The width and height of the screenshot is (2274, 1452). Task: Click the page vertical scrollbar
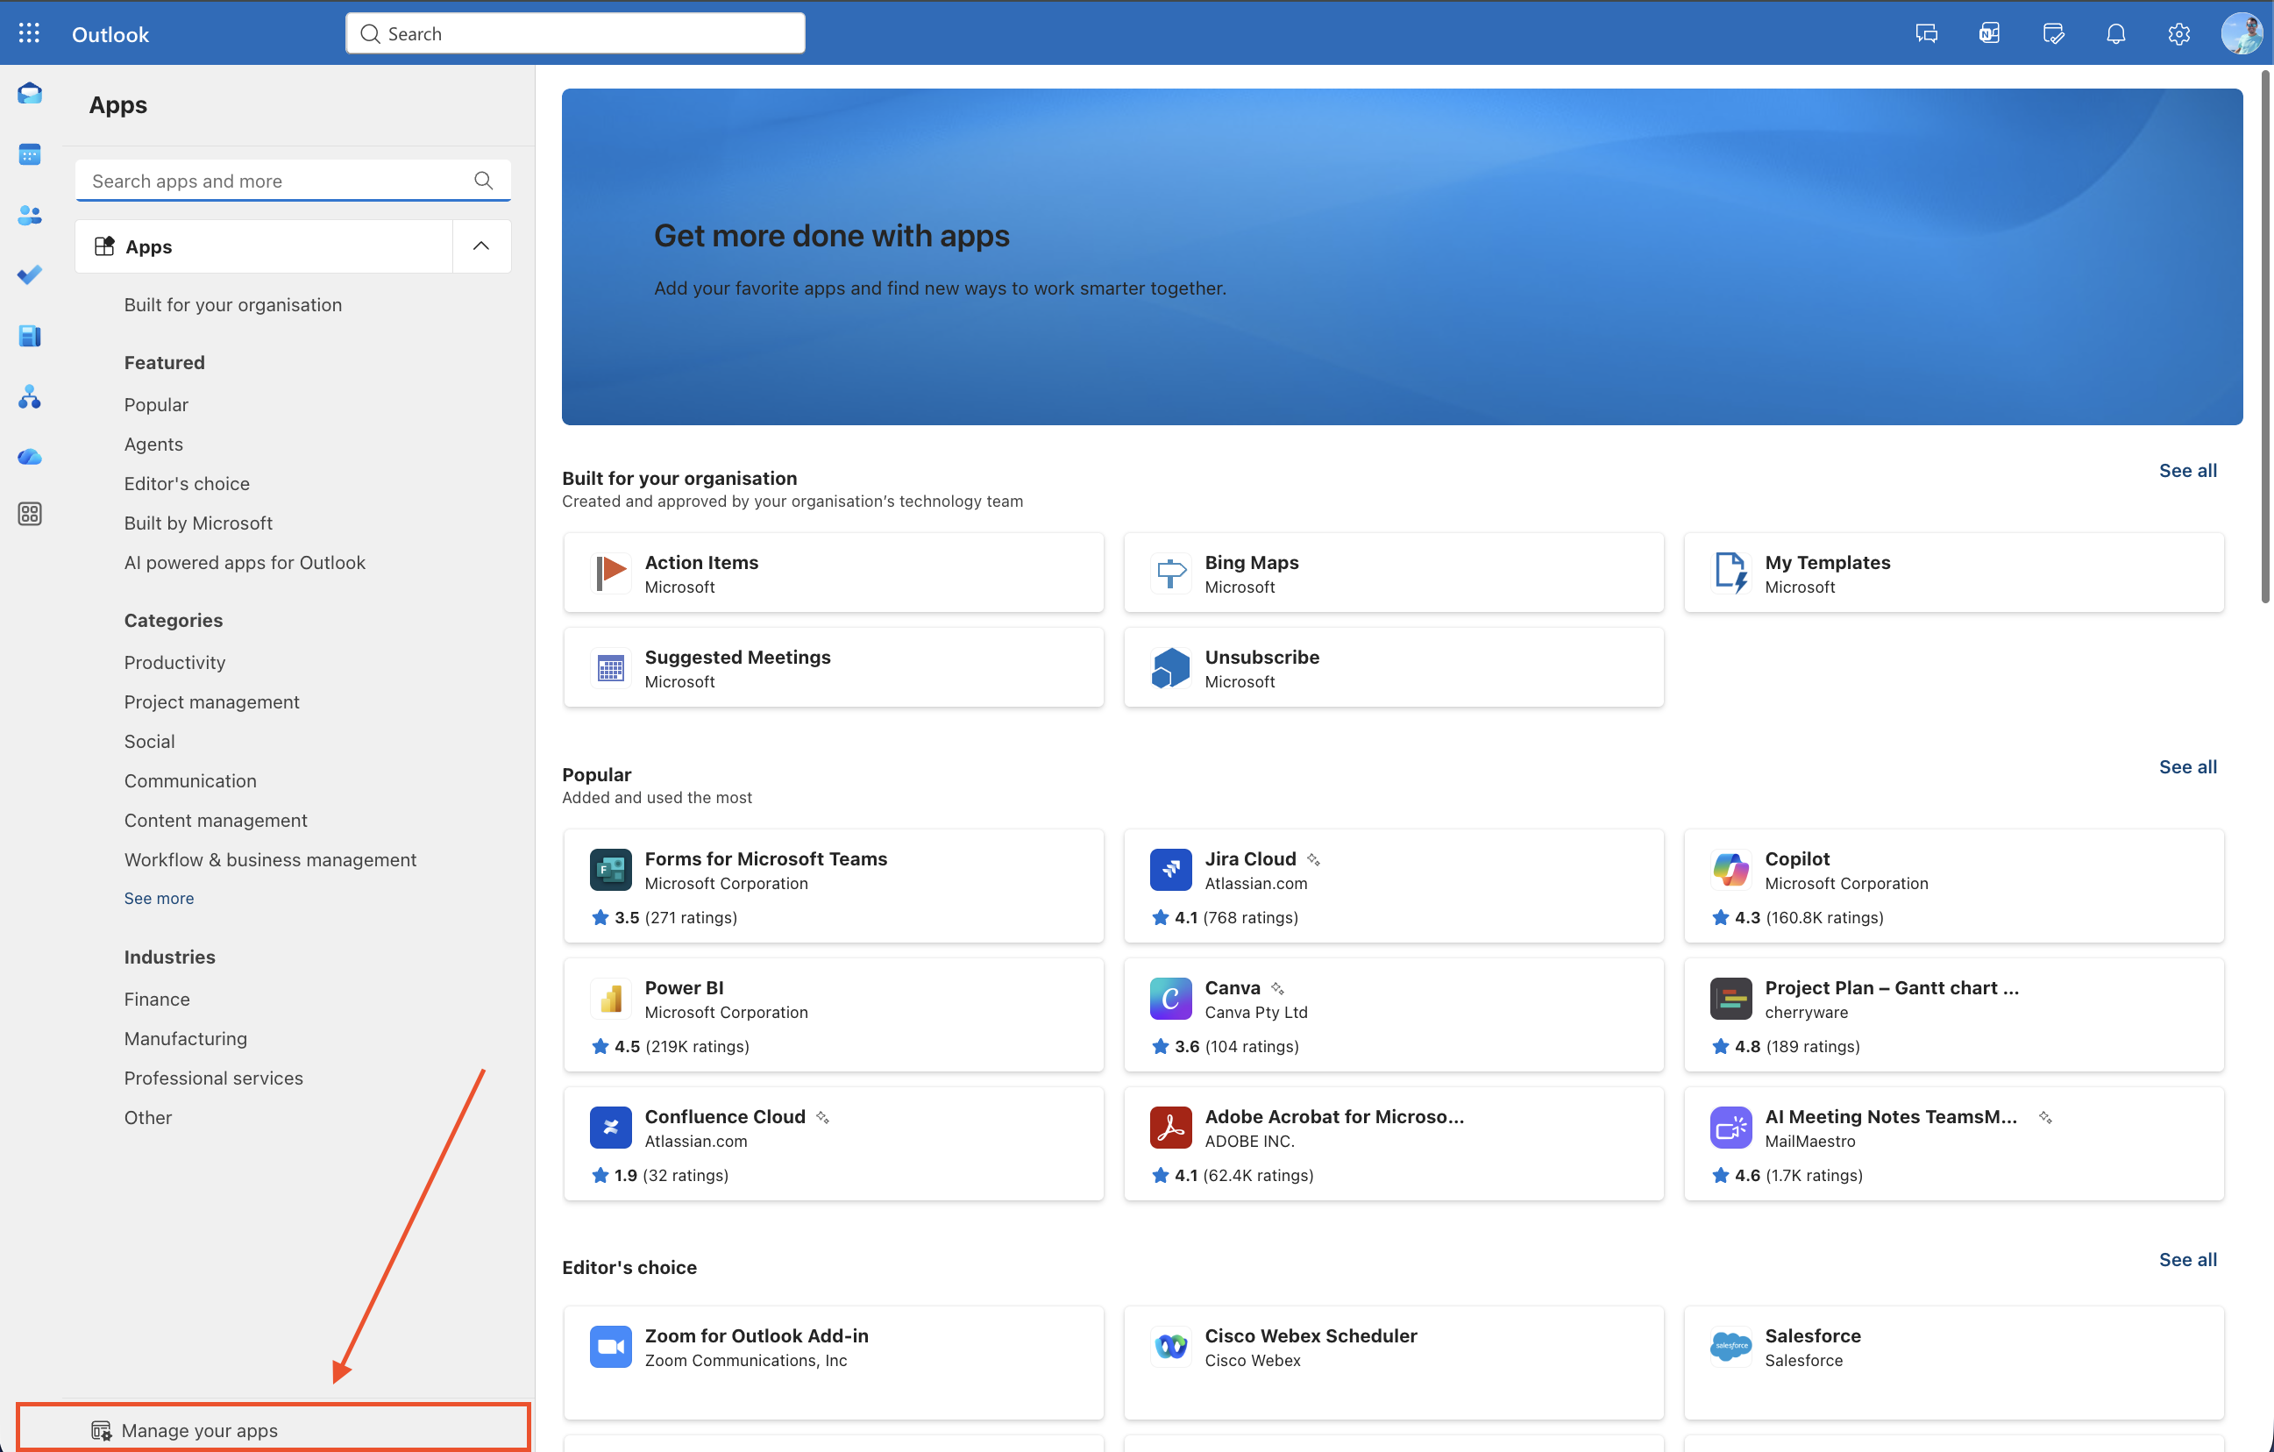pyautogui.click(x=2264, y=335)
